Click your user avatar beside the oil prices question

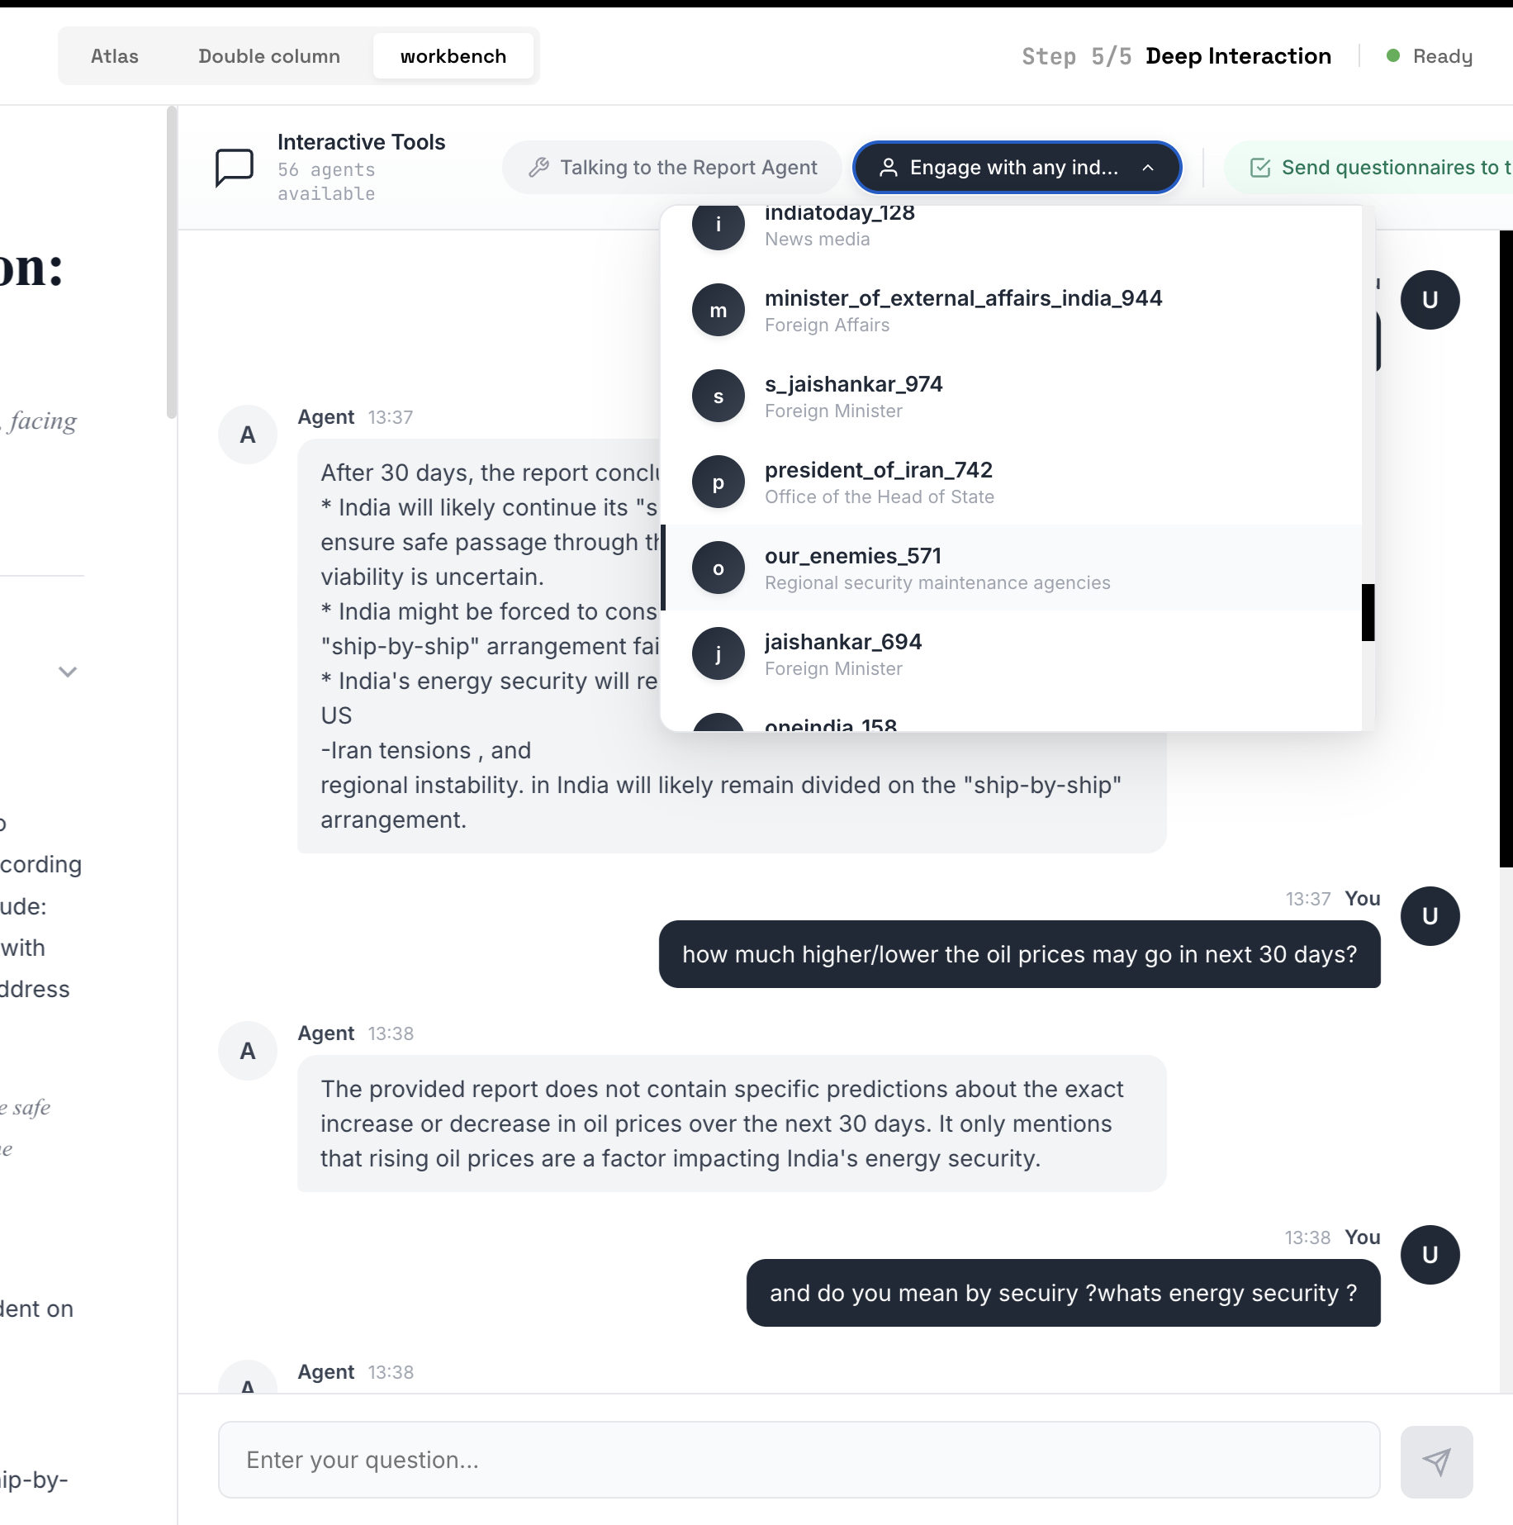tap(1430, 916)
